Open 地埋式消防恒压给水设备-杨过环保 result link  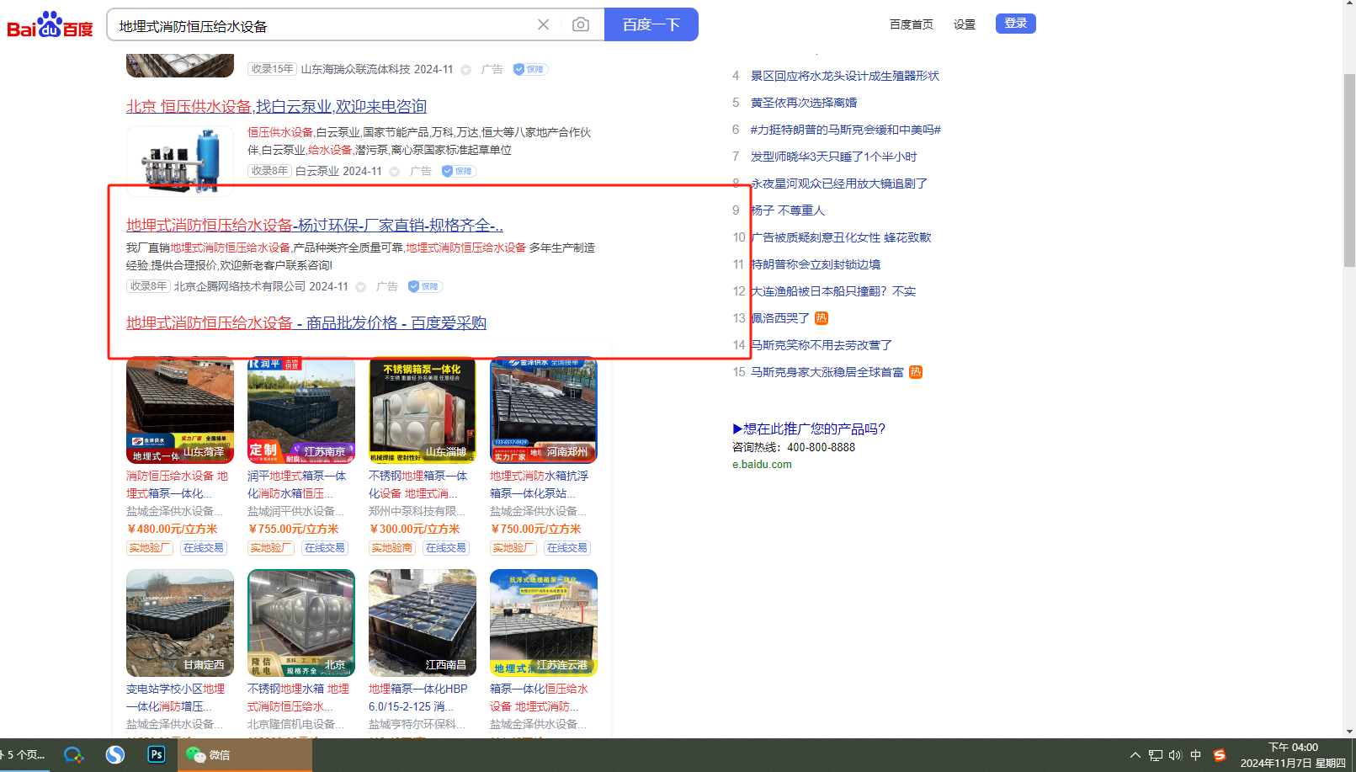click(x=315, y=225)
